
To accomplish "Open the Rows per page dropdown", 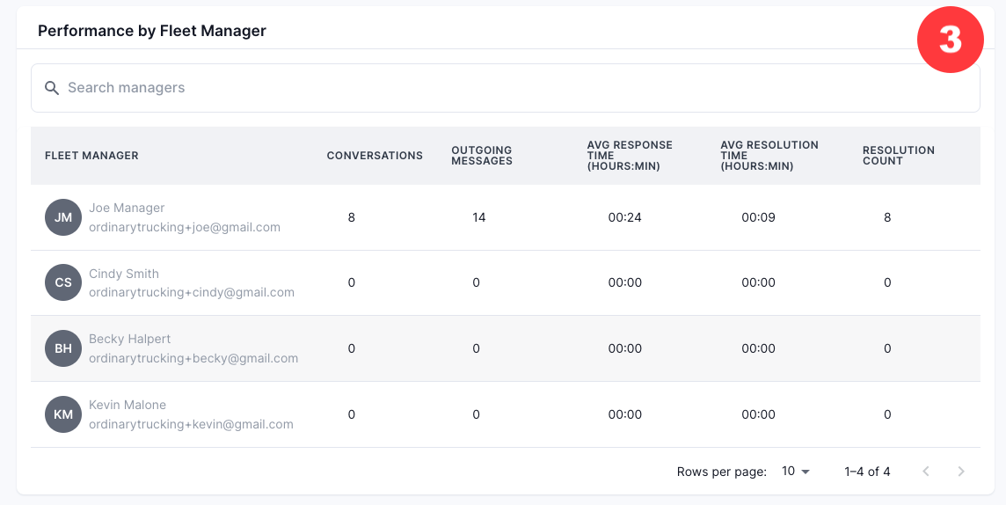I will pyautogui.click(x=796, y=472).
